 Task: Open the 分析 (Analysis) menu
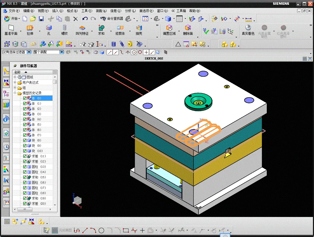tap(130, 11)
